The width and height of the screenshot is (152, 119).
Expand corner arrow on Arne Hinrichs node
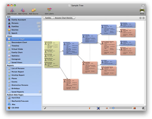[78, 54]
